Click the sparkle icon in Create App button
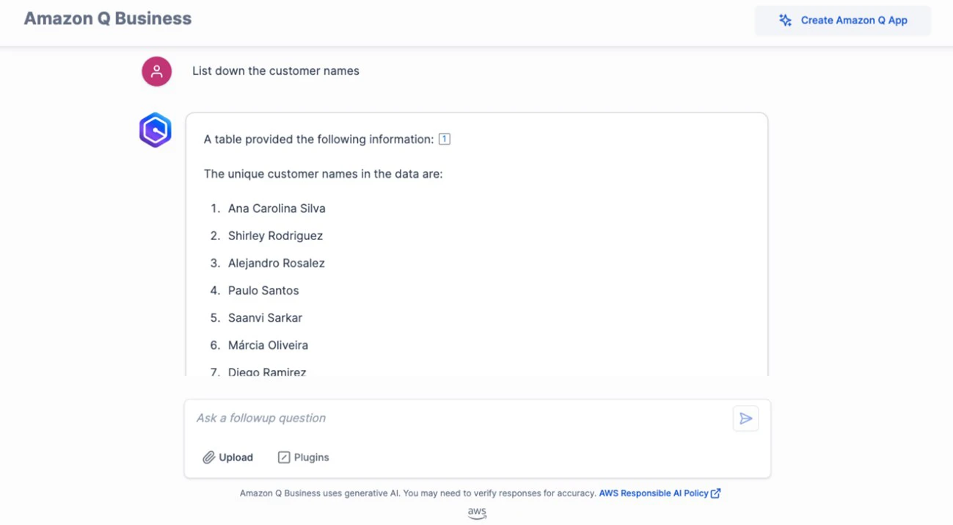Screen dimensions: 953x525 point(785,21)
